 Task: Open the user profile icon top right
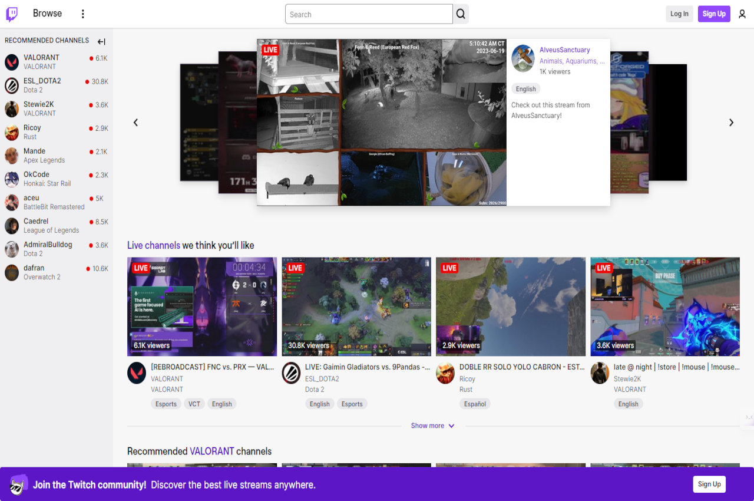click(742, 14)
